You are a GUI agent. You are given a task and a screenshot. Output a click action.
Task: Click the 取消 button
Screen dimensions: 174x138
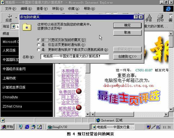point(128,33)
